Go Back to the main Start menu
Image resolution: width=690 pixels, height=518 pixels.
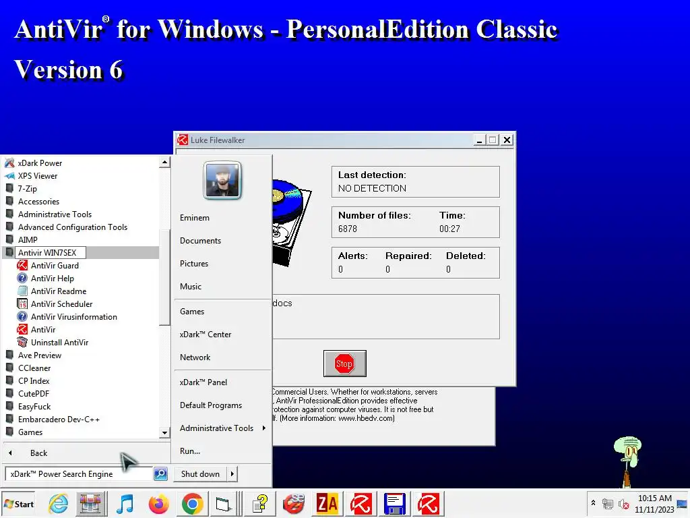(38, 453)
